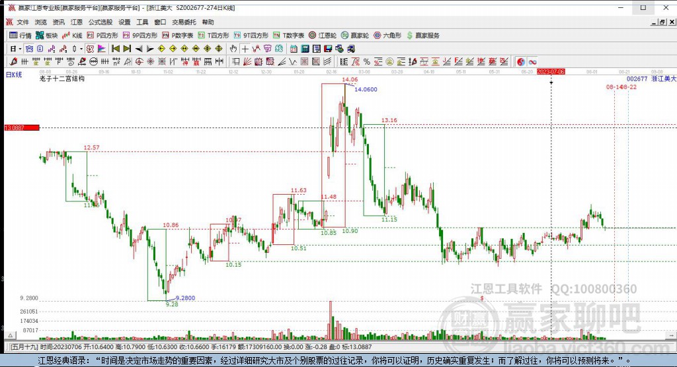Open the 六角形 hexagon tool
The image size is (677, 367).
(387, 36)
